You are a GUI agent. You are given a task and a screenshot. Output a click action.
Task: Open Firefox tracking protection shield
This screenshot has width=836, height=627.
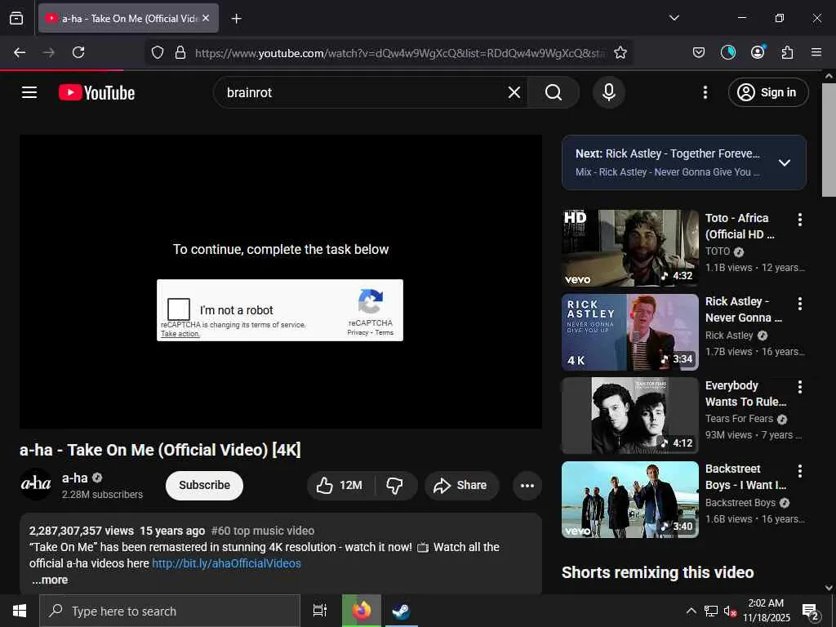[158, 53]
